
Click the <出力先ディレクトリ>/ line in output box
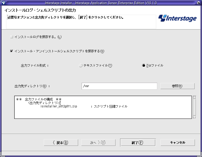pos(44,103)
